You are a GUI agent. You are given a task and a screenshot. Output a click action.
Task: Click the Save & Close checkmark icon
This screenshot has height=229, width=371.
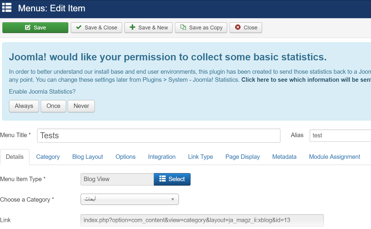pyautogui.click(x=79, y=27)
